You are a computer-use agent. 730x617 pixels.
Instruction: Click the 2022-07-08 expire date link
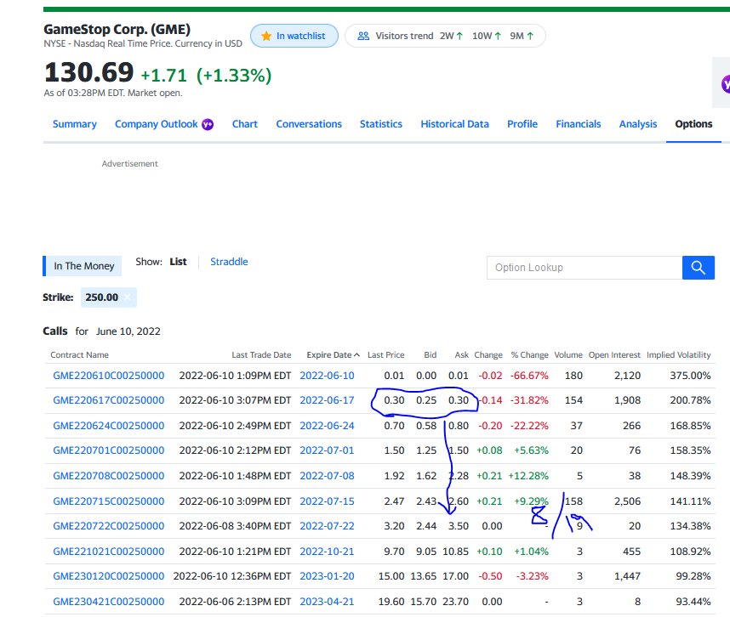pyautogui.click(x=327, y=476)
